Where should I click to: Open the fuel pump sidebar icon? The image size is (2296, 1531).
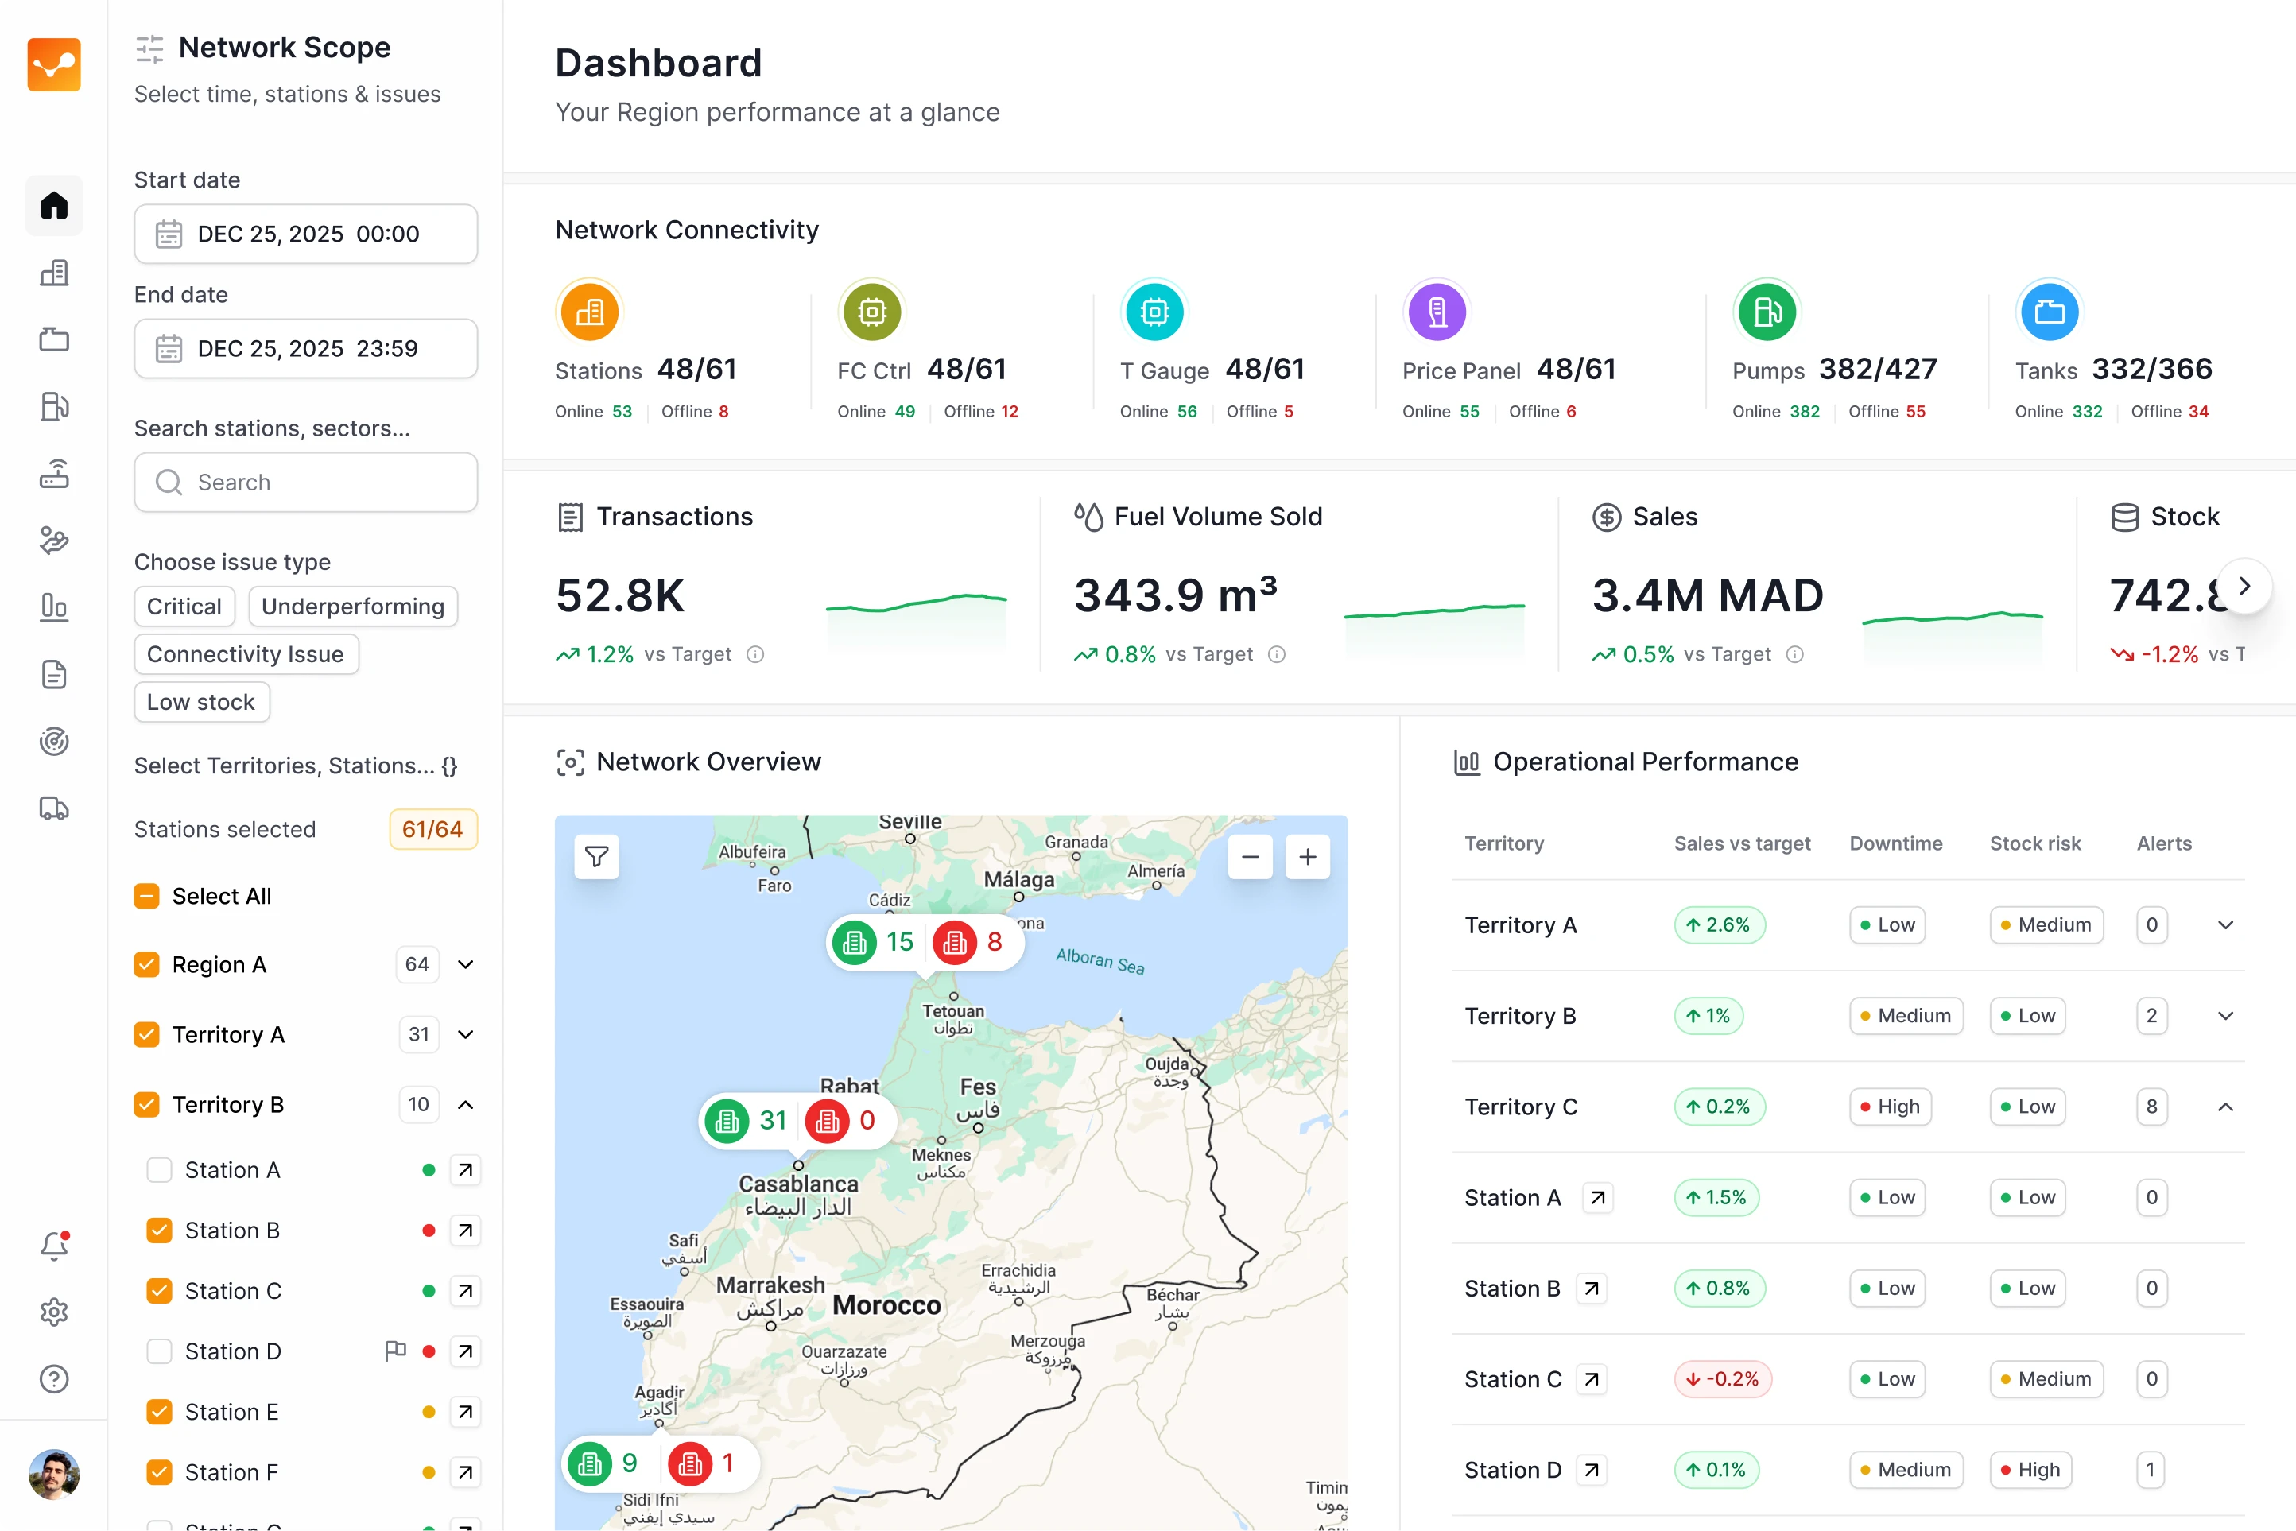tap(54, 406)
